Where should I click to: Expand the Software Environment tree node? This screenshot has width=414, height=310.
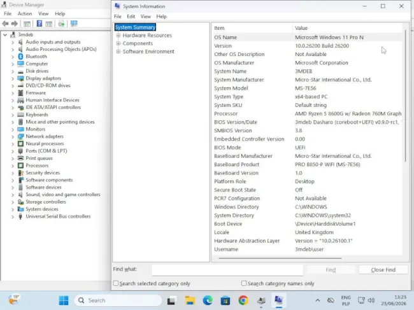(x=118, y=52)
